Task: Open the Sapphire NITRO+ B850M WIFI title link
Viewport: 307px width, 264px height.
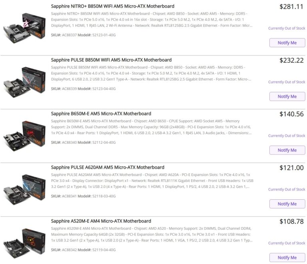Action: coord(113,6)
